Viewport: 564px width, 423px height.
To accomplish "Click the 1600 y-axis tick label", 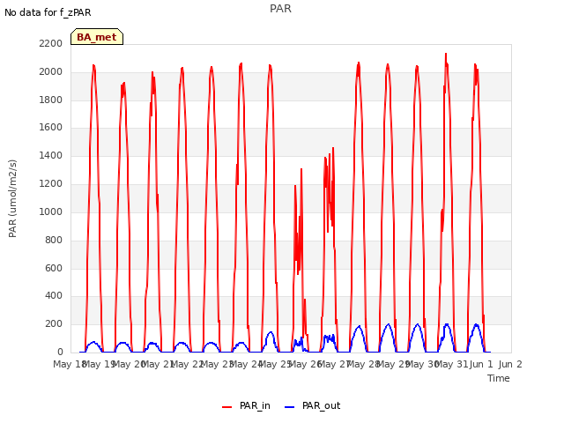I will click(51, 127).
